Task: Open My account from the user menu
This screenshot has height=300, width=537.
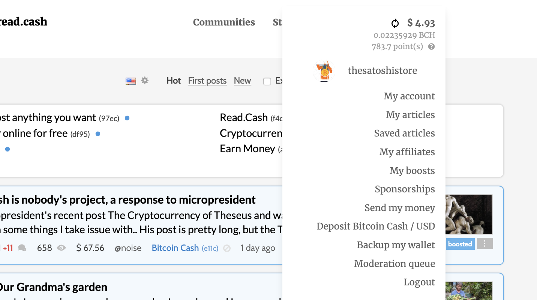Action: (409, 96)
